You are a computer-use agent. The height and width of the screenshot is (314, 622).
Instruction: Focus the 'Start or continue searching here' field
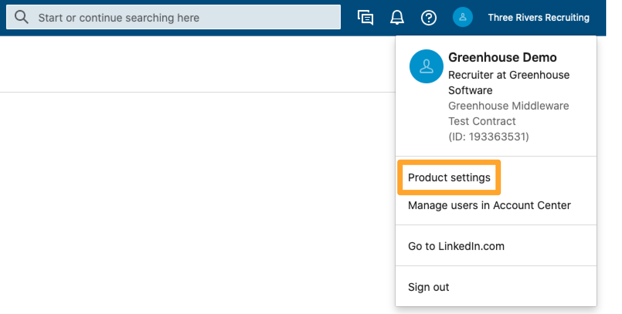[x=173, y=17]
